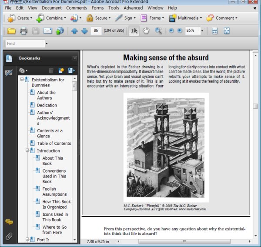Screen dimensions: 261x247
Task: Close document X at menu bar right
Action: tap(254, 8)
